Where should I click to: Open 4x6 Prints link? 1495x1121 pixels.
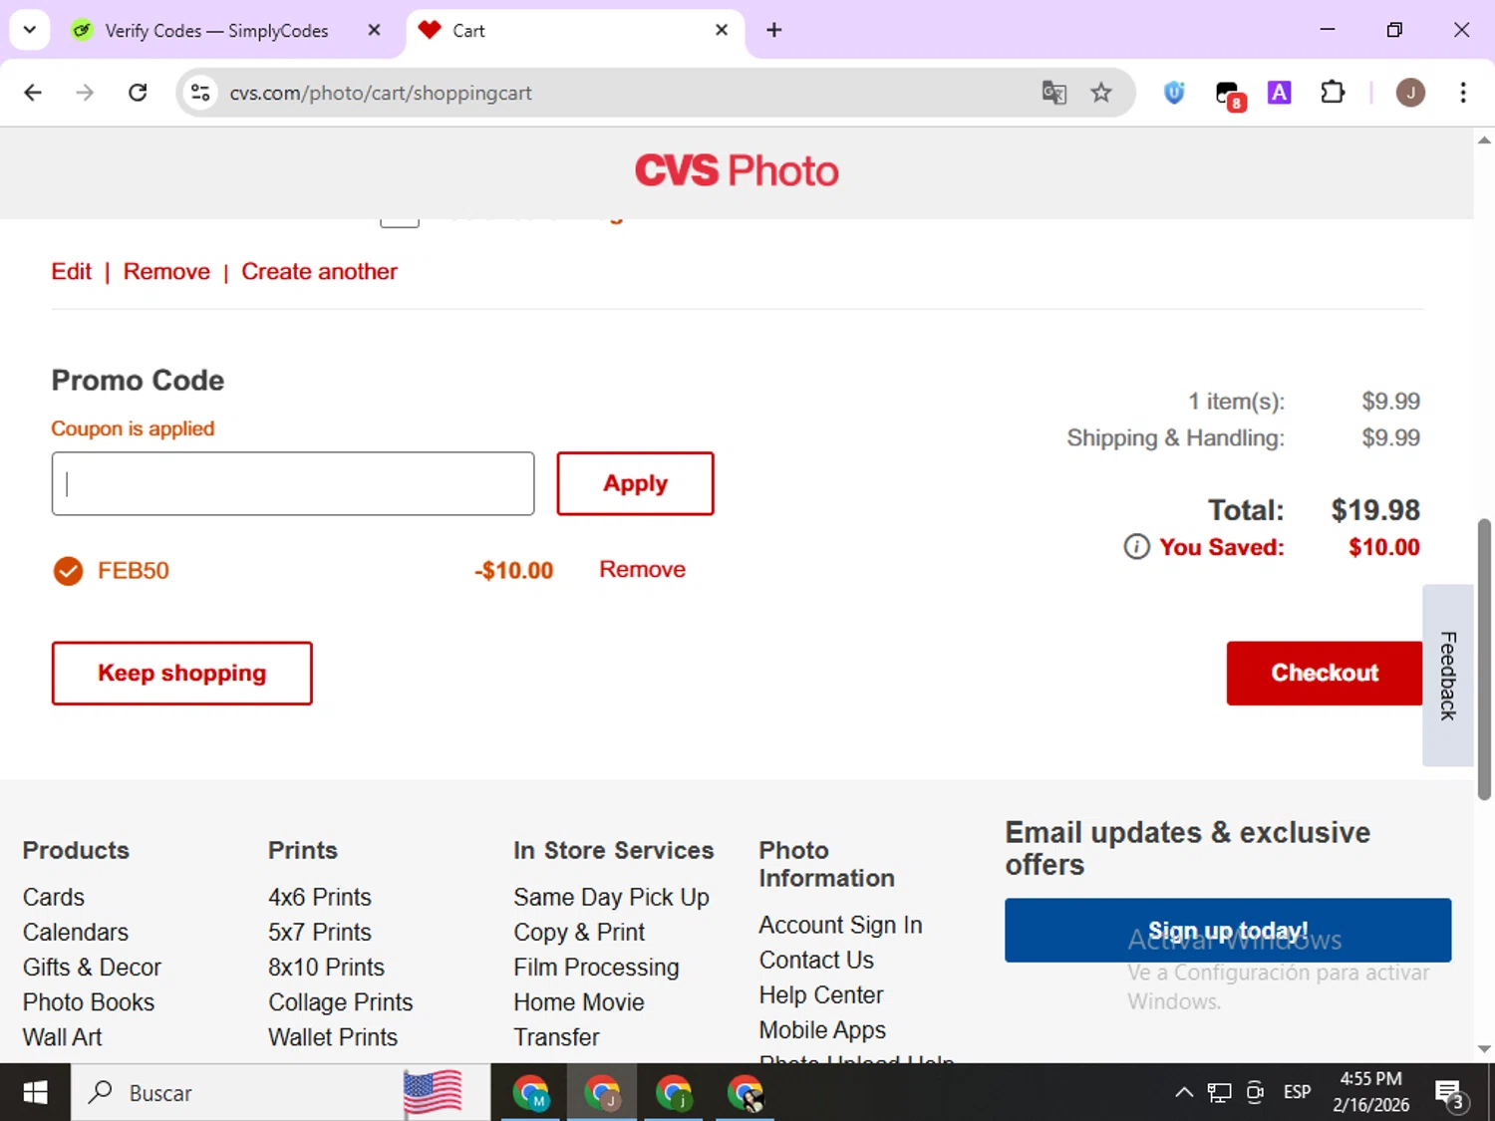pyautogui.click(x=319, y=898)
